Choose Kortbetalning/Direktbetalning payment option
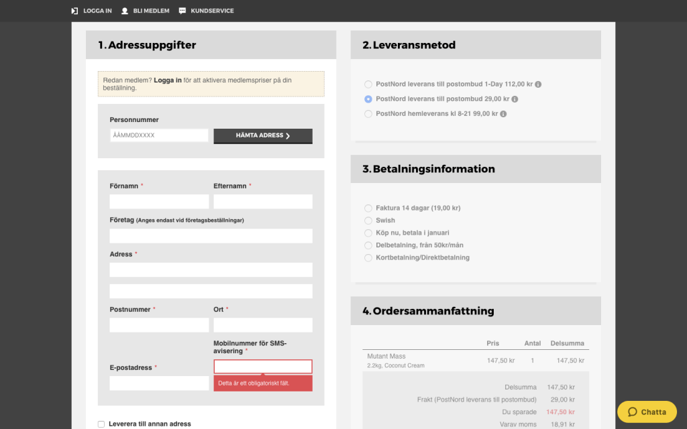 (x=368, y=258)
